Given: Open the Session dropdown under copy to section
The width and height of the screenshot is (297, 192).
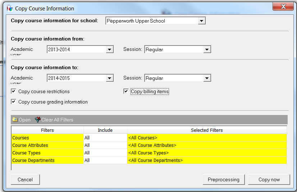Looking at the screenshot, I should (207, 78).
